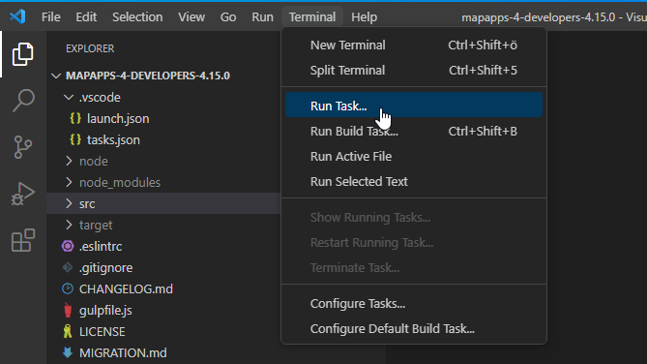This screenshot has height=364, width=647.
Task: Expand the node_modules folder
Action: (x=69, y=183)
